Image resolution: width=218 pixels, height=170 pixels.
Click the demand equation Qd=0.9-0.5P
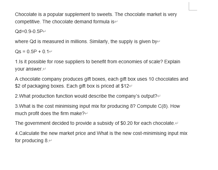click(29, 32)
